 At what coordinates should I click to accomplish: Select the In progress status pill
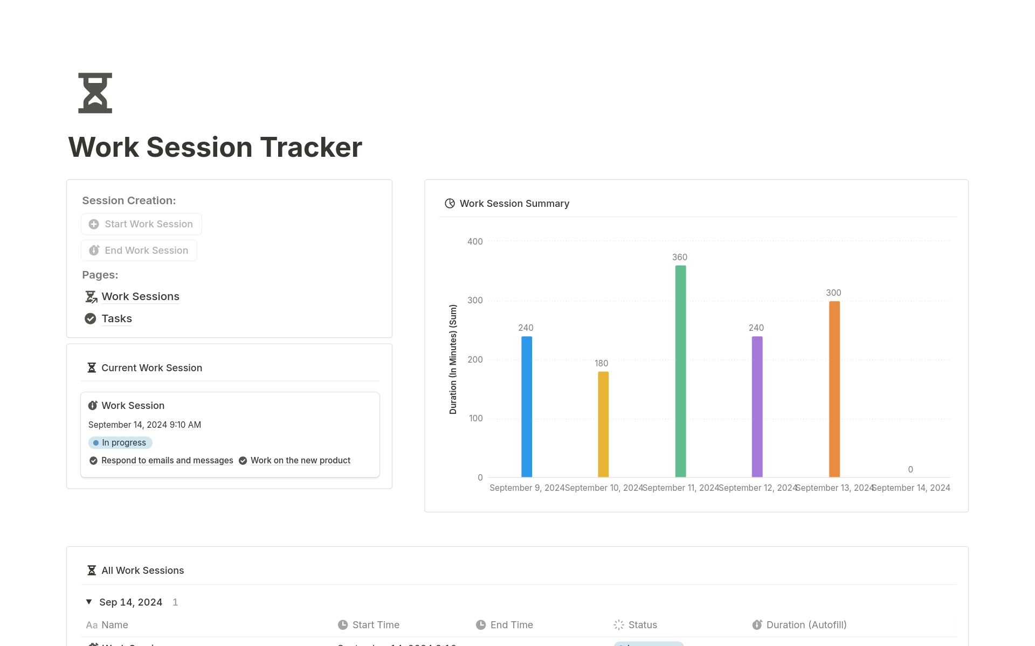(x=120, y=442)
